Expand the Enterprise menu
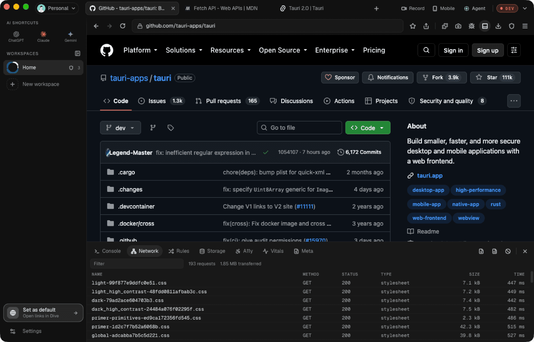534x342 pixels. (x=335, y=50)
